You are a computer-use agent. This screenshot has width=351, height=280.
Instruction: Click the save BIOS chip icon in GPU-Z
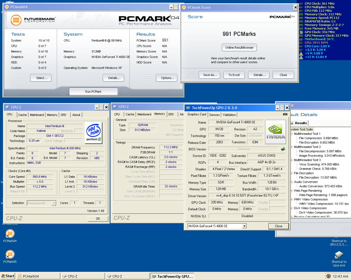[x=283, y=149]
